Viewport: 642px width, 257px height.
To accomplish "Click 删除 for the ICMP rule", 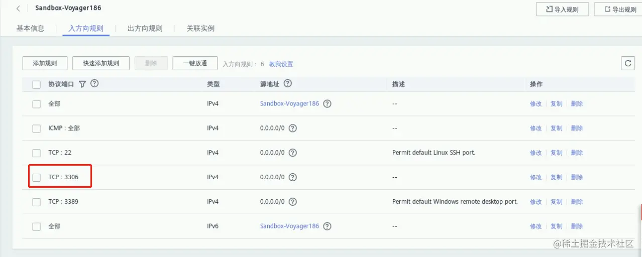I will coord(577,128).
